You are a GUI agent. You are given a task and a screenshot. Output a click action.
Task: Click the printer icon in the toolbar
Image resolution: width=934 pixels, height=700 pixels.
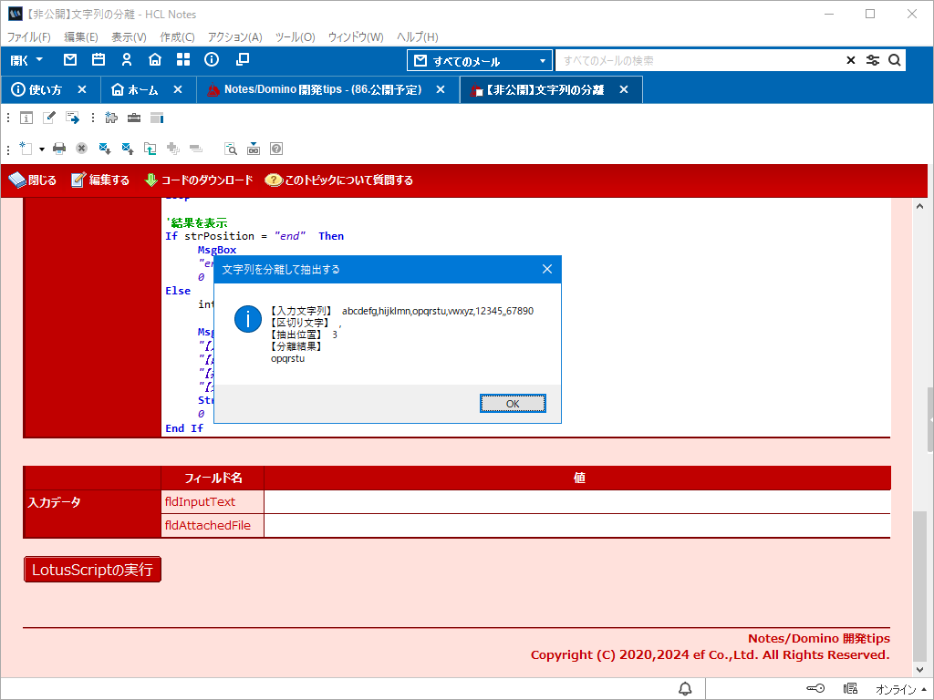(x=59, y=148)
